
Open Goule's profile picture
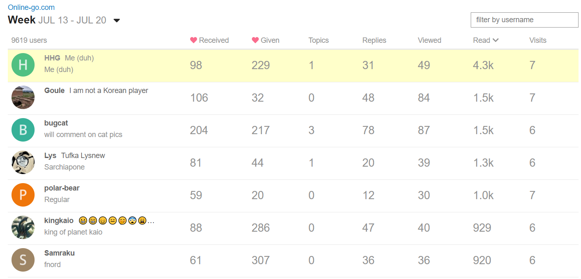click(23, 98)
